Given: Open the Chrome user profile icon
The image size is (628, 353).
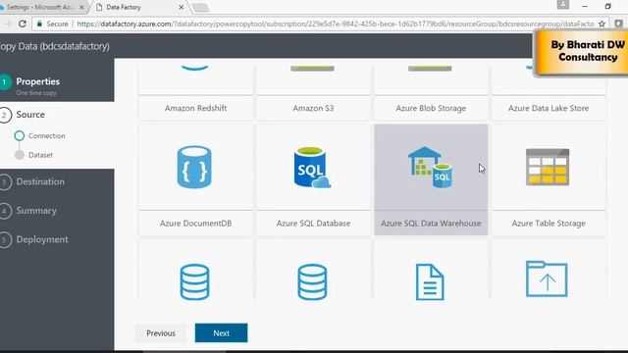Looking at the screenshot, I should [562, 4].
